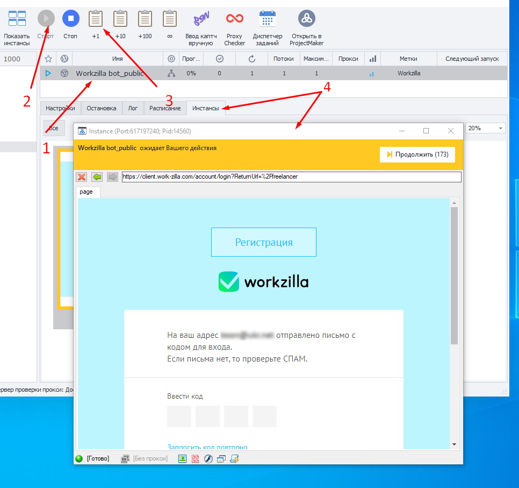Click Запросить код повторно link
Viewport: 519px width, 488px height.
point(207,447)
